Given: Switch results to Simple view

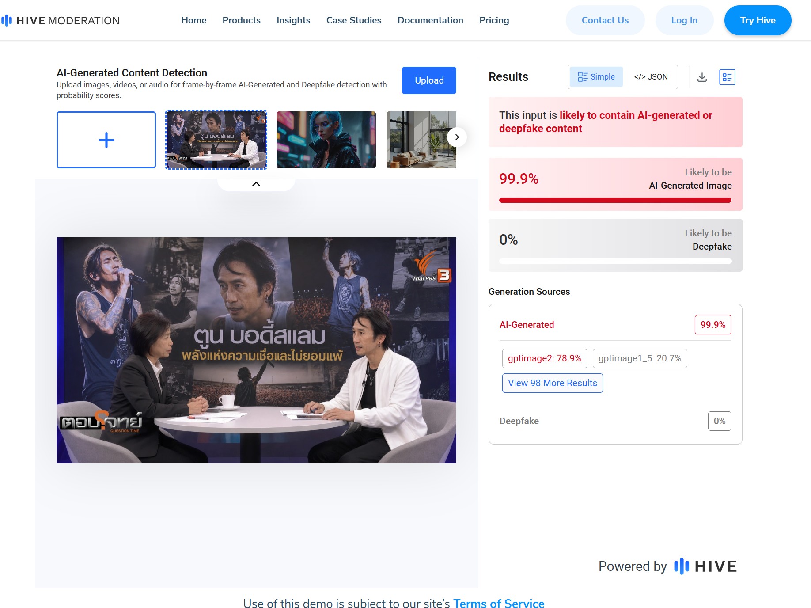Looking at the screenshot, I should click(596, 77).
